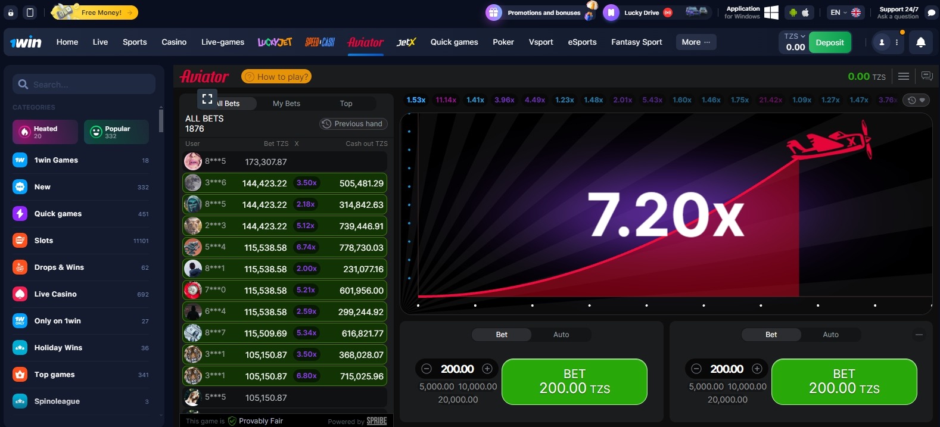
Task: Open the Aviator hamburger menu
Action: click(904, 76)
